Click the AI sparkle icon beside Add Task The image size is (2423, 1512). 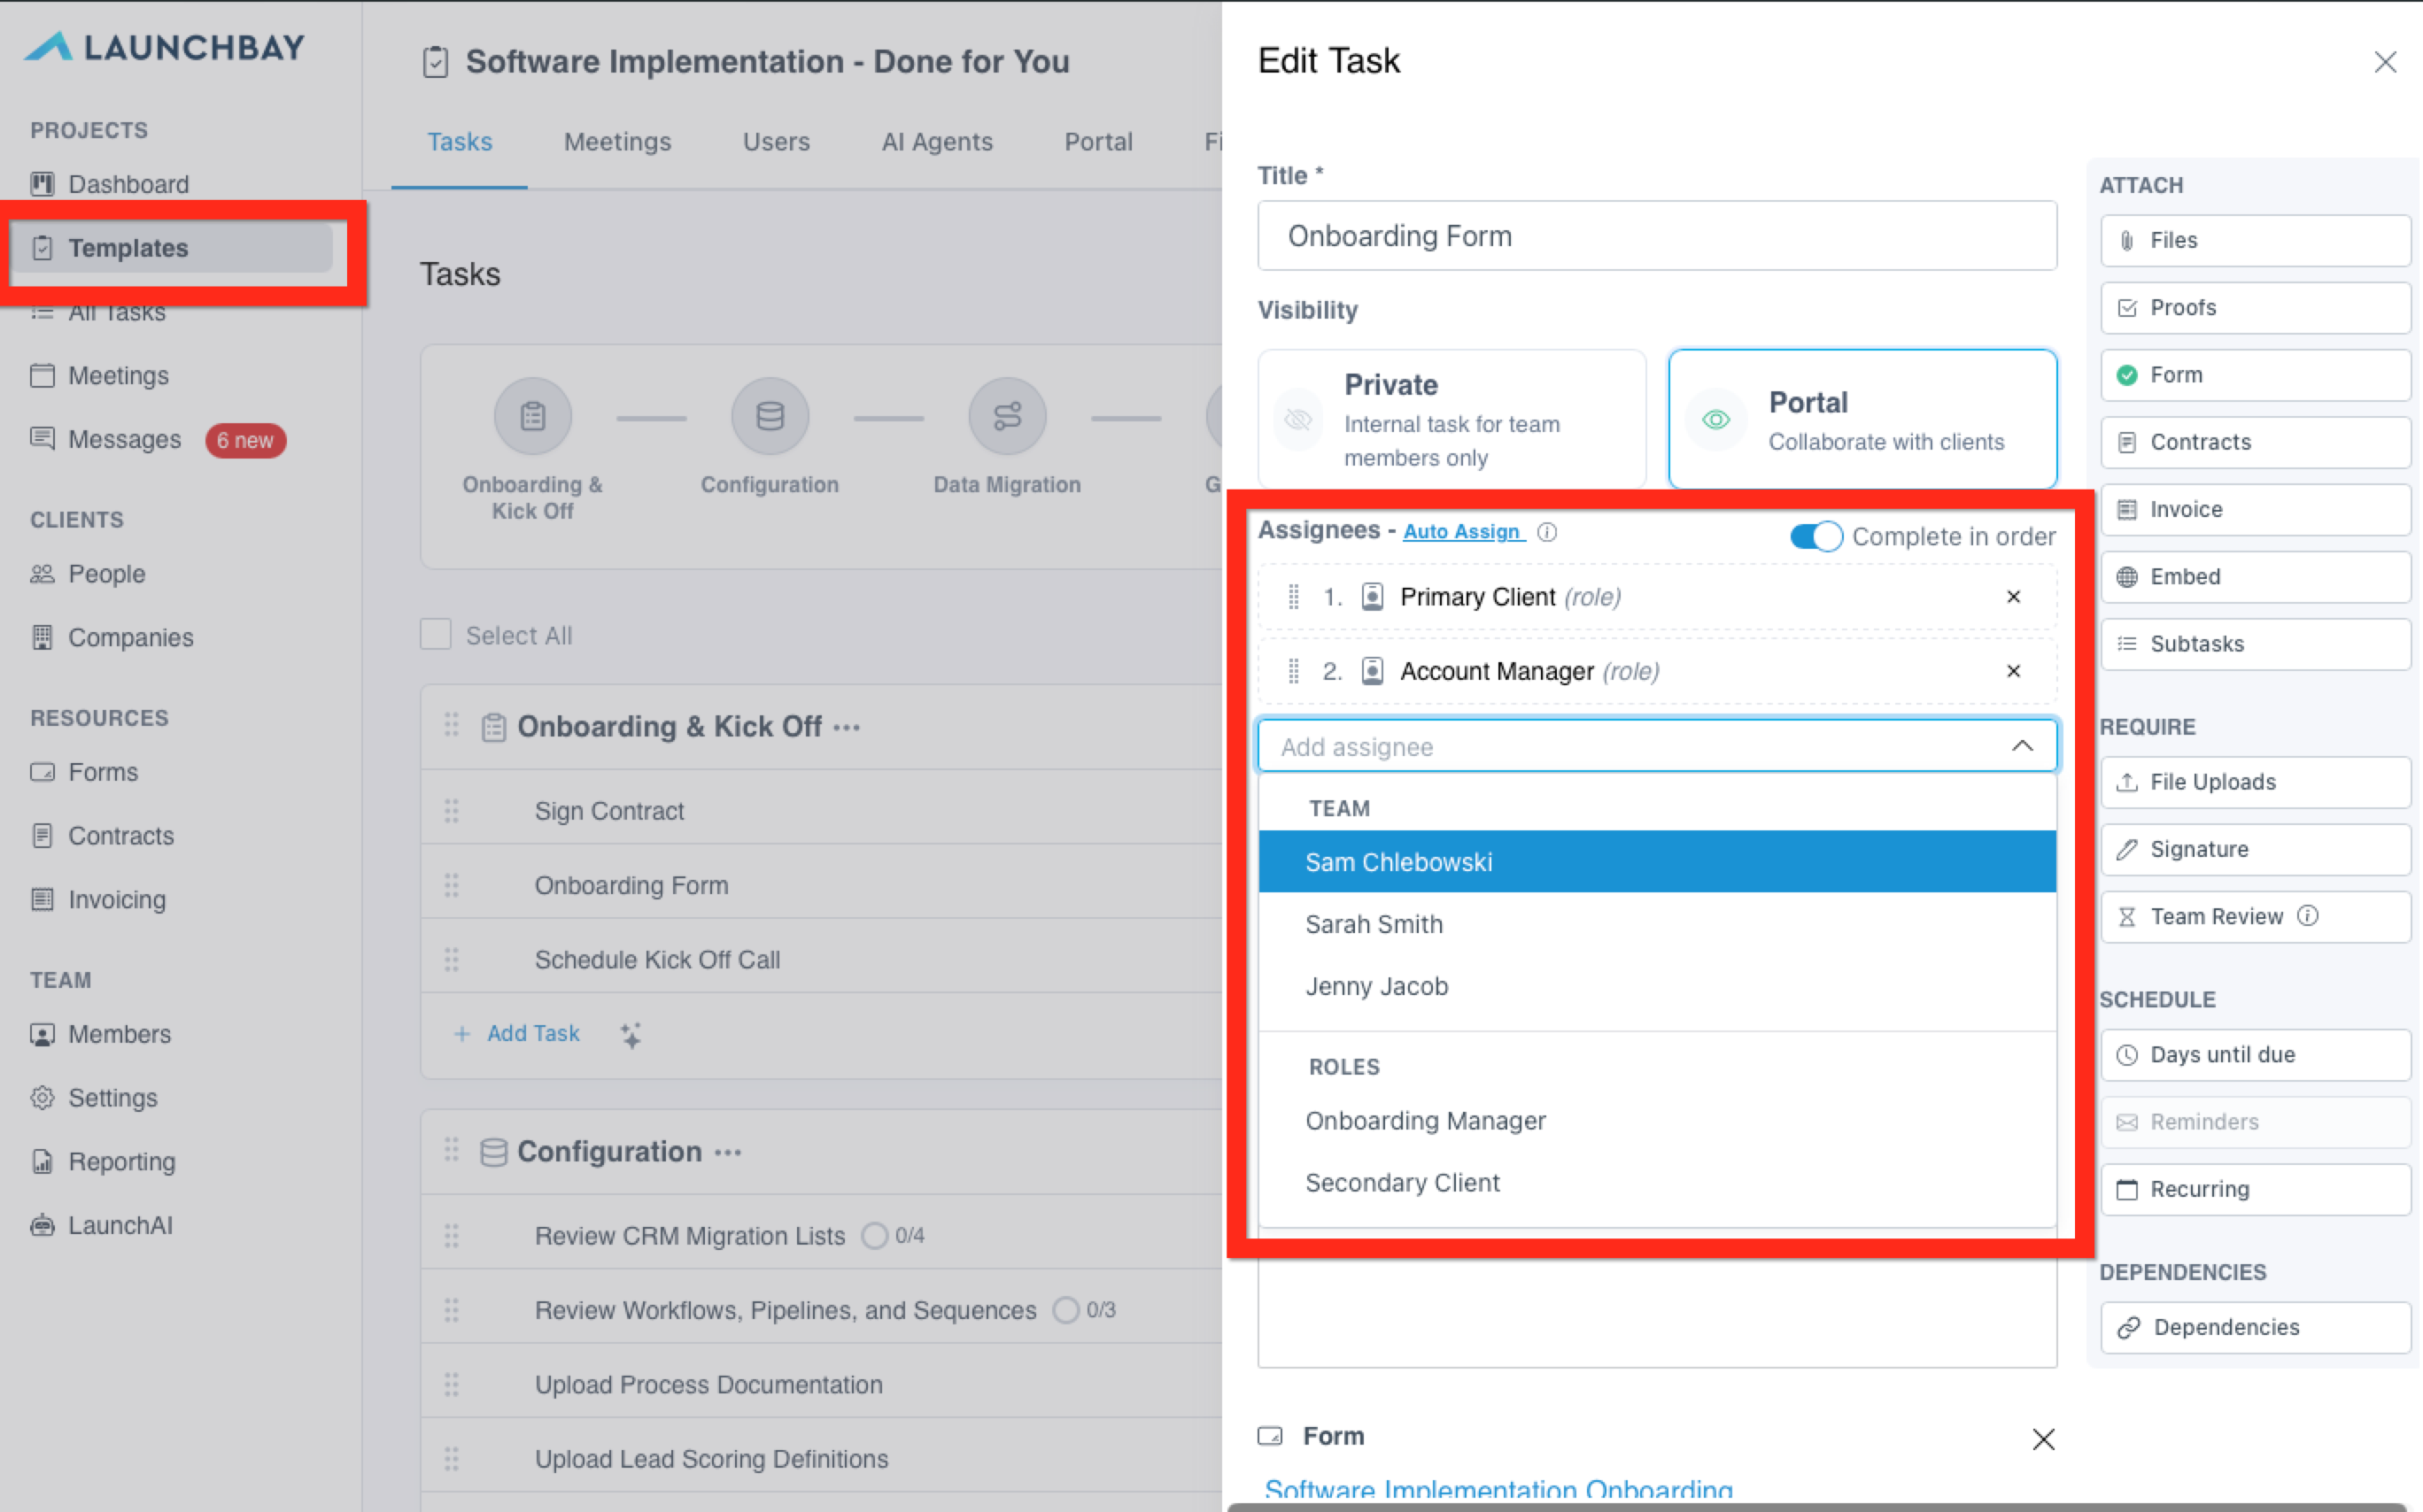(631, 1034)
